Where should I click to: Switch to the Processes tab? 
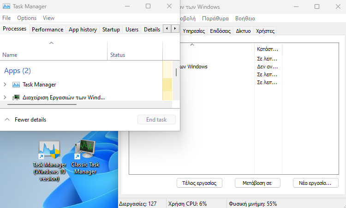point(15,29)
